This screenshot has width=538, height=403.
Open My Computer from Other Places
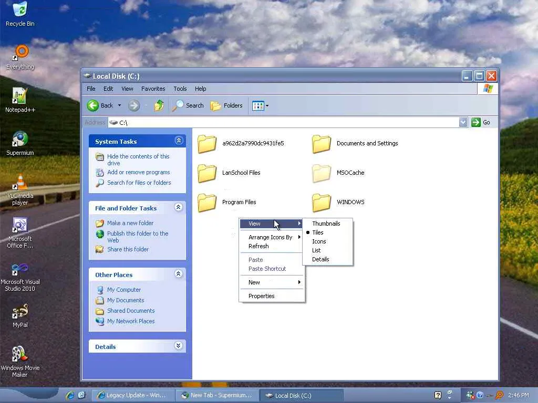(124, 290)
